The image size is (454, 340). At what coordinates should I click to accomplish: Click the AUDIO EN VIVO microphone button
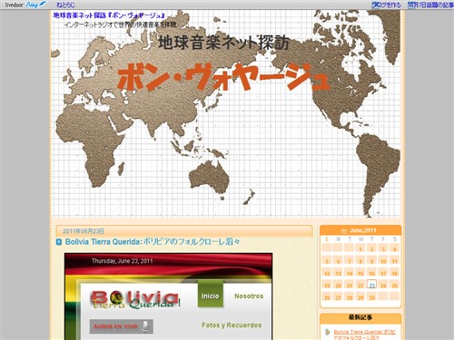click(x=122, y=326)
